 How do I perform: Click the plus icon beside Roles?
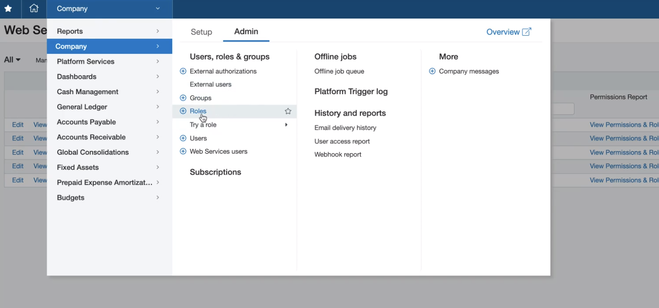coord(183,111)
